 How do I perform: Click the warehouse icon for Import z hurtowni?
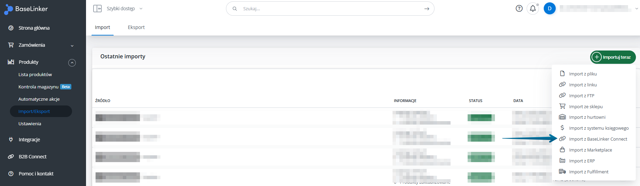(x=562, y=117)
